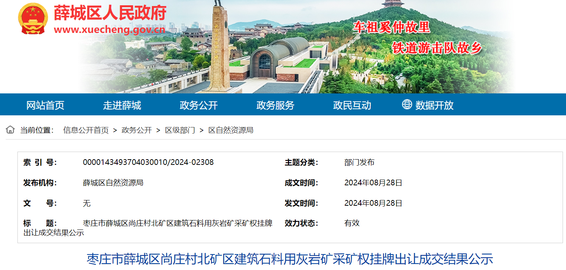This screenshot has width=566, height=270.
Task: Click the globe icon beside 数据开放
Action: coord(407,104)
